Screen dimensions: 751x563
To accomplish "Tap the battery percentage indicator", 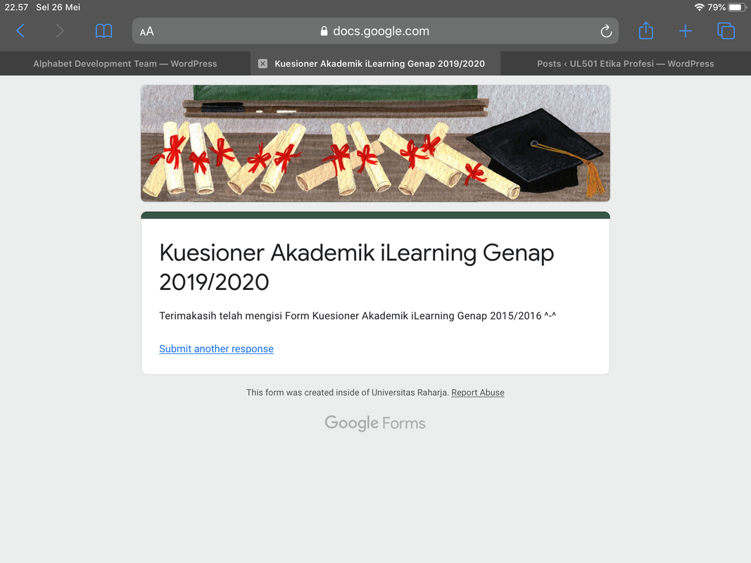I will click(x=716, y=7).
